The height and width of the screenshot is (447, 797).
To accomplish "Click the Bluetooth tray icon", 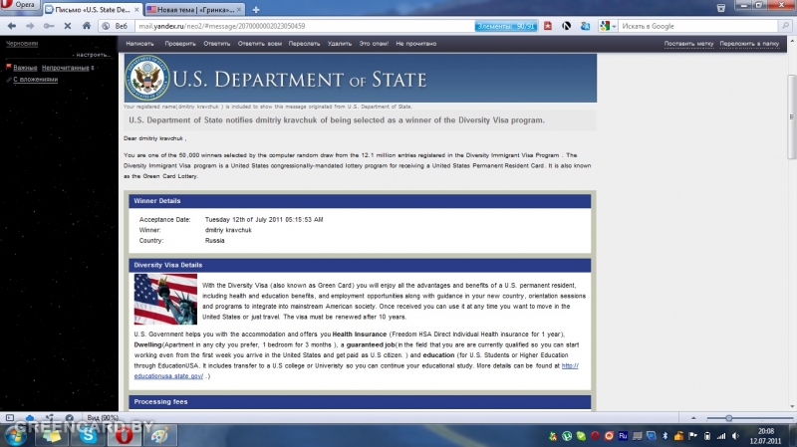I will pyautogui.click(x=664, y=436).
